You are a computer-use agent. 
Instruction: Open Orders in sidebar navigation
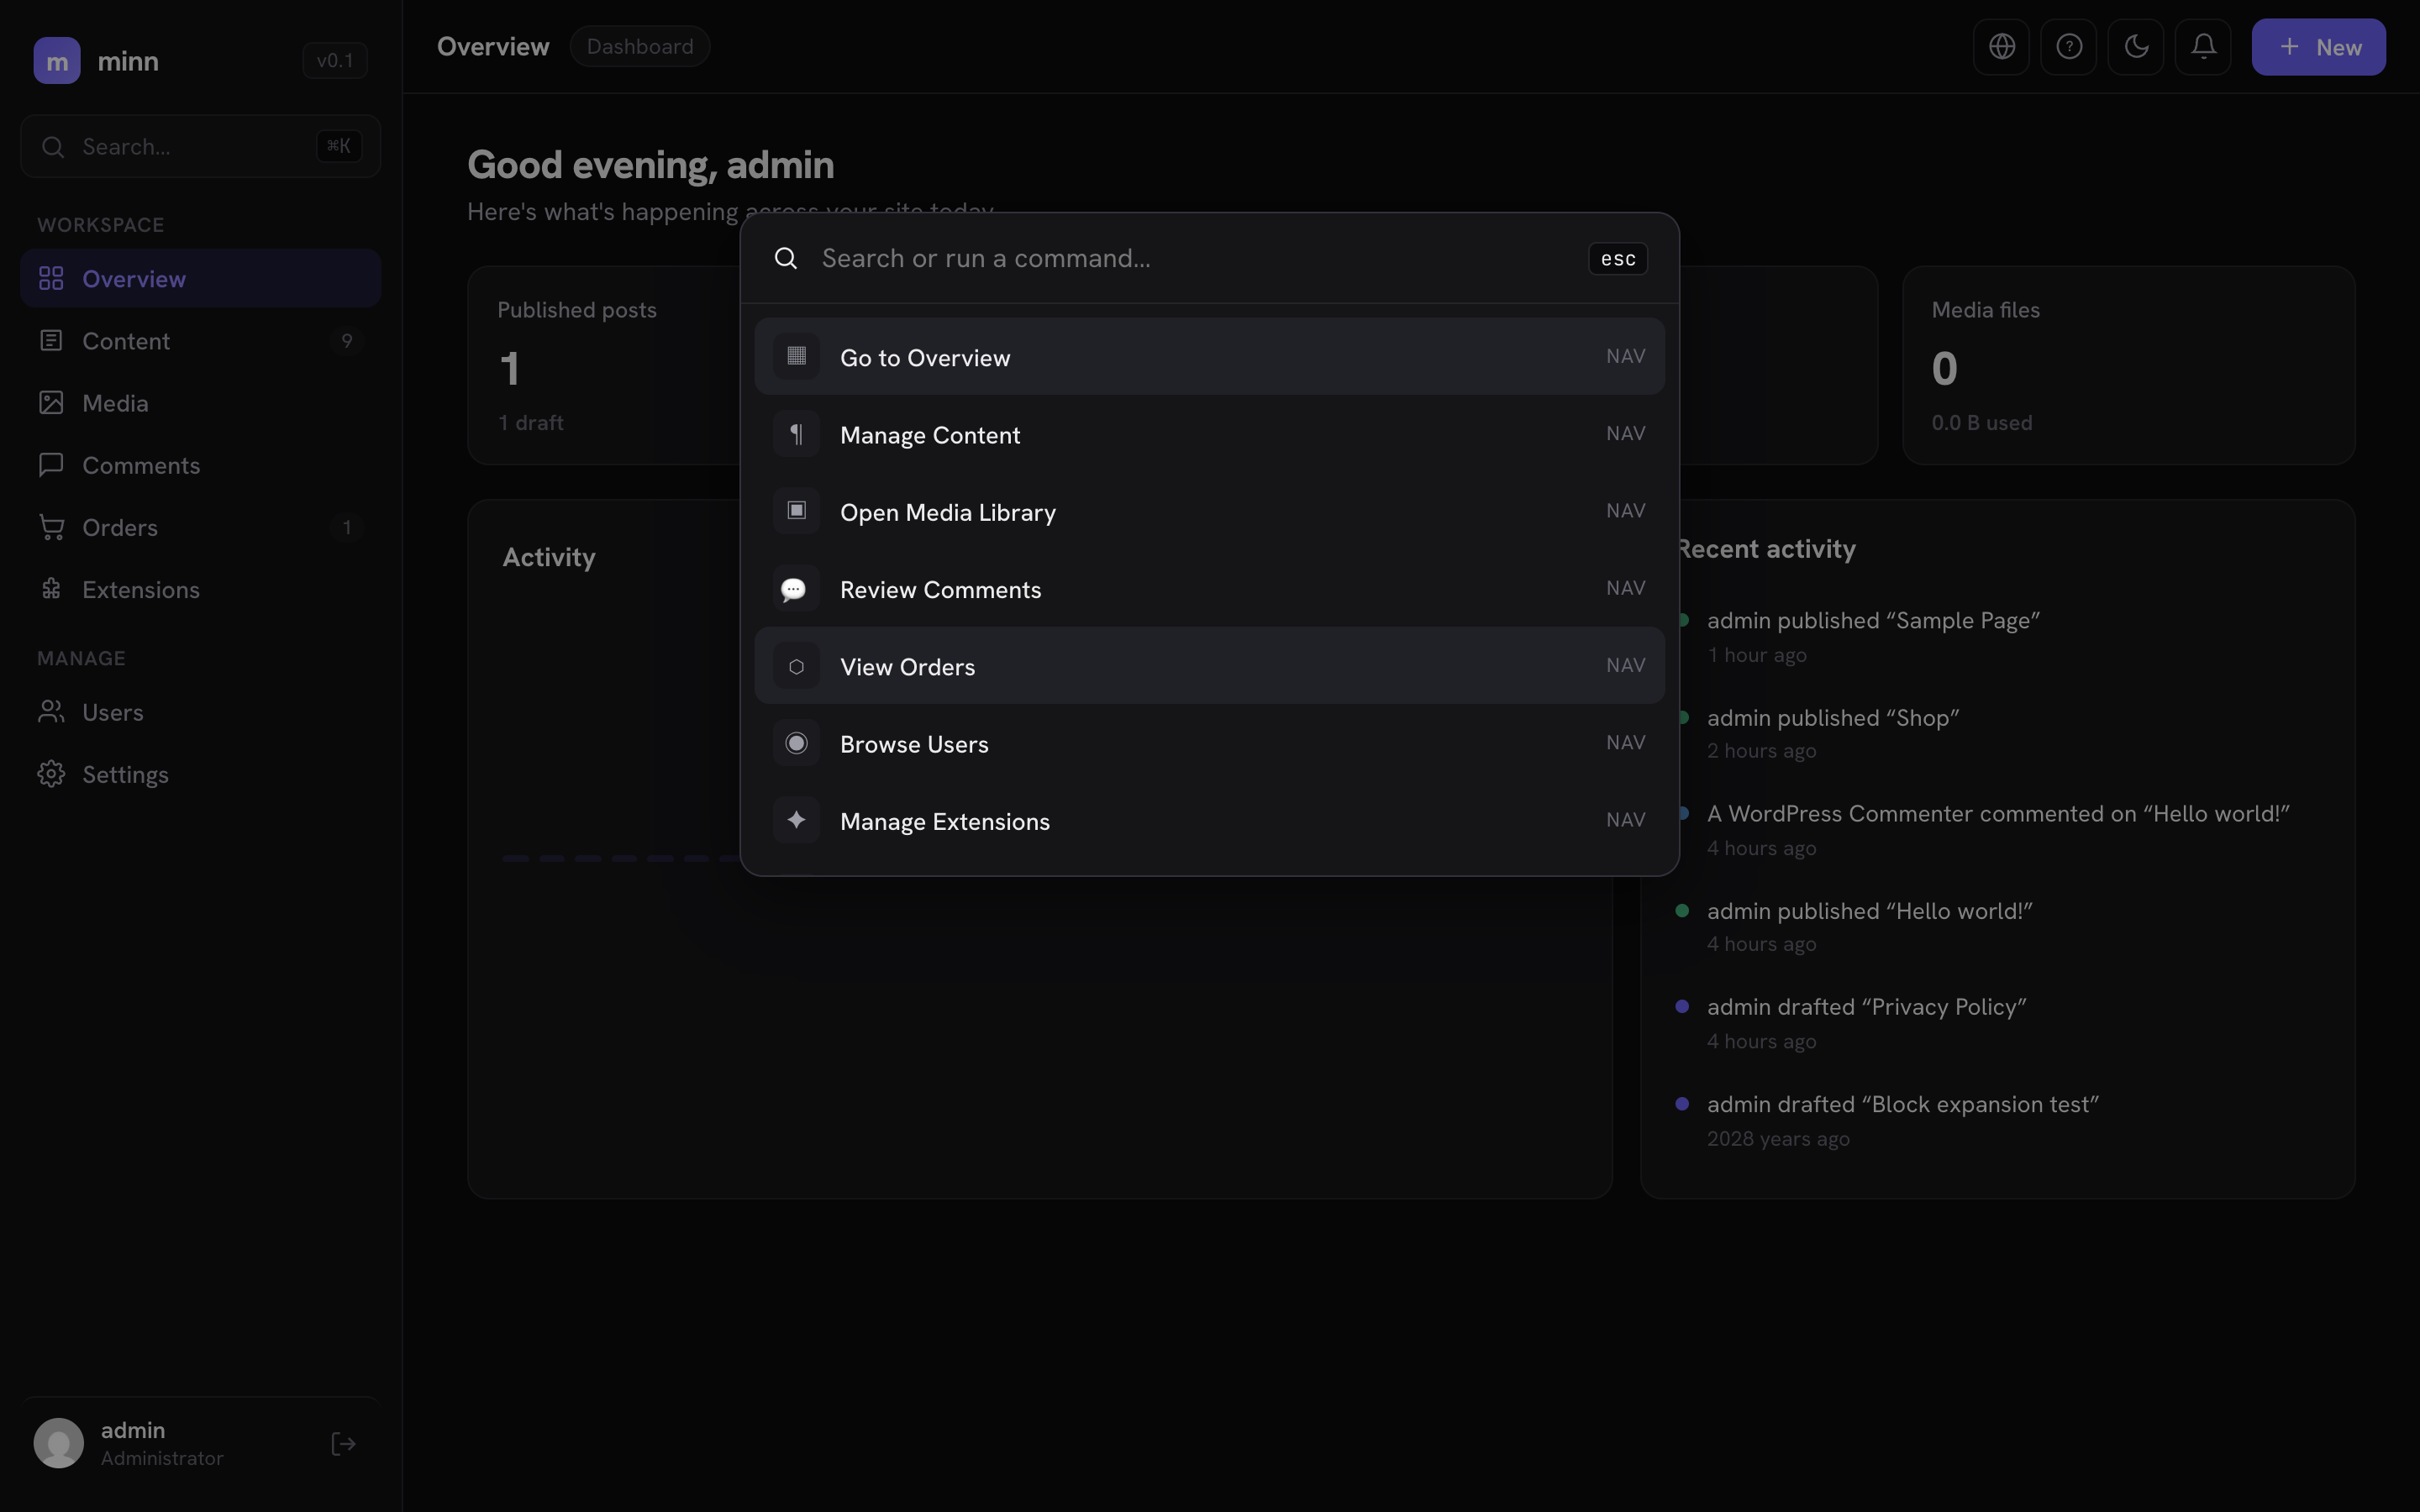[200, 527]
